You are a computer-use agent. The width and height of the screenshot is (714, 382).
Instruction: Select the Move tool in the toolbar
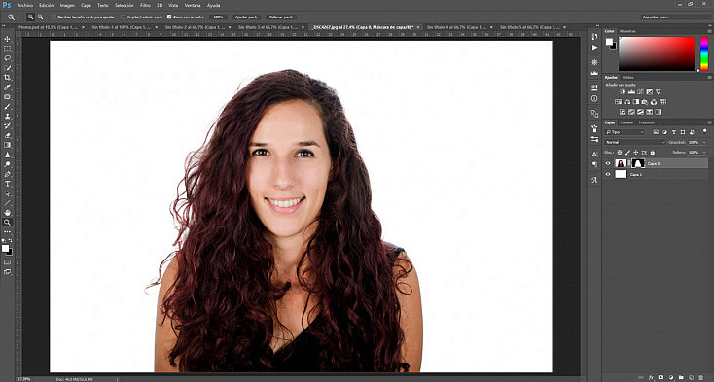7,39
